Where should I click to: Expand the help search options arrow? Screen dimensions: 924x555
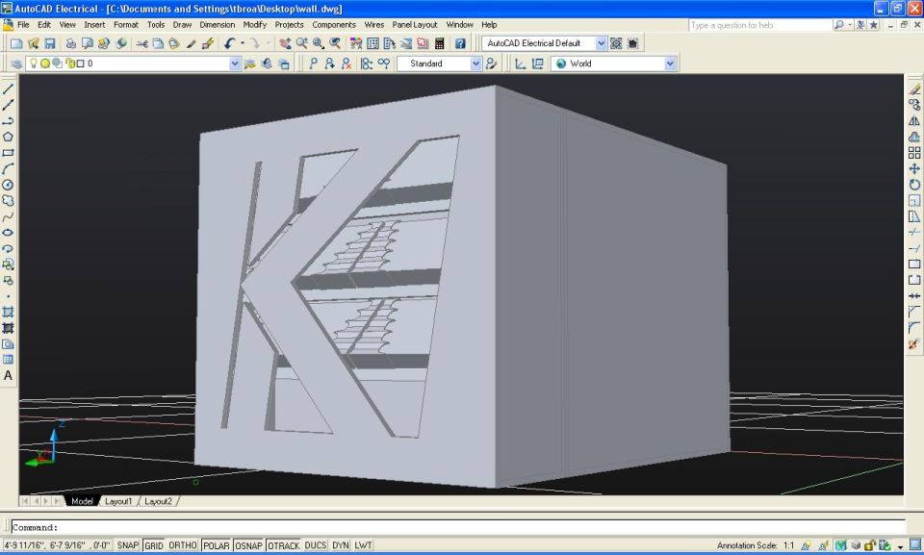pos(850,25)
